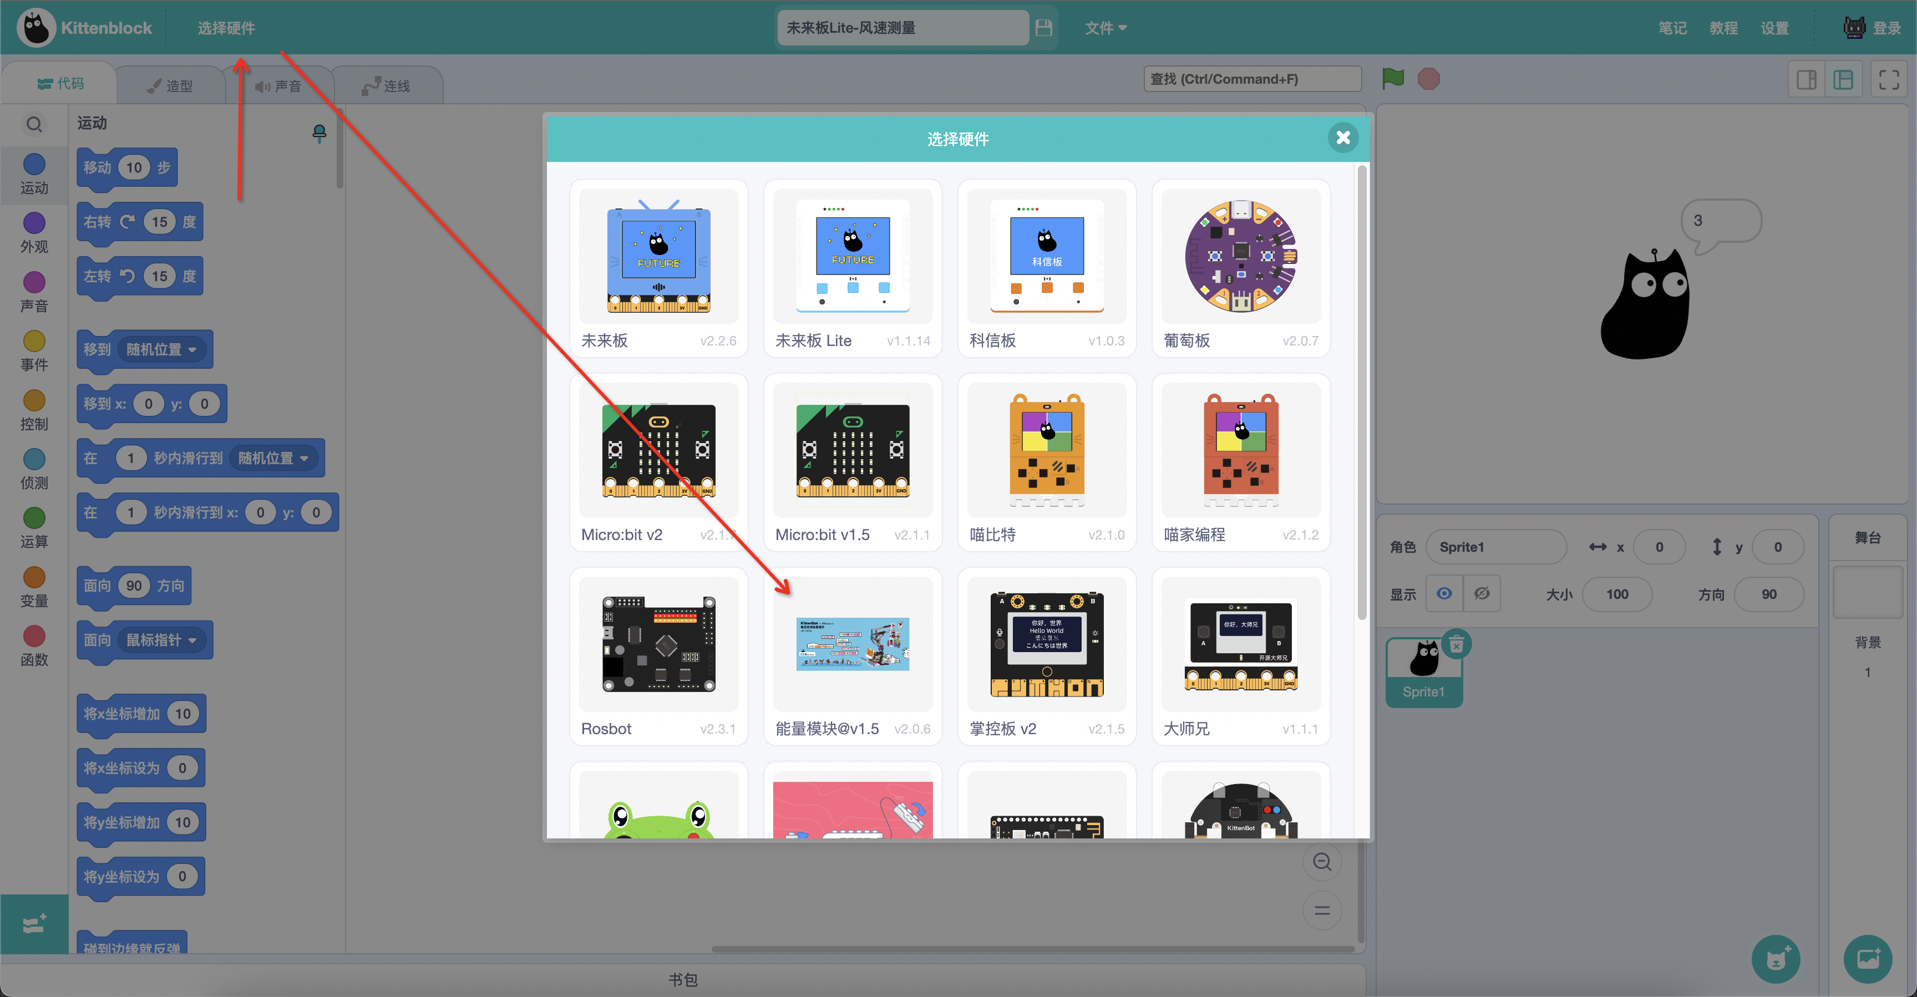
Task: Choose the 大师兄 hardware card
Action: click(x=1240, y=656)
